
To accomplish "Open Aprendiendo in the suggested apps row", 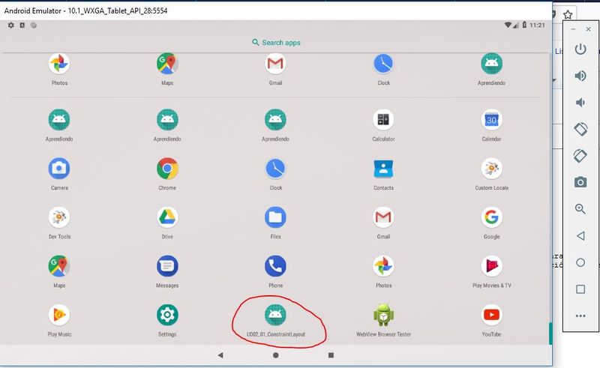I will (x=491, y=64).
